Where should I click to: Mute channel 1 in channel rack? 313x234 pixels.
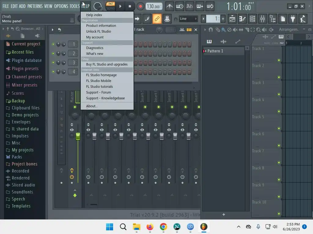[53, 44]
